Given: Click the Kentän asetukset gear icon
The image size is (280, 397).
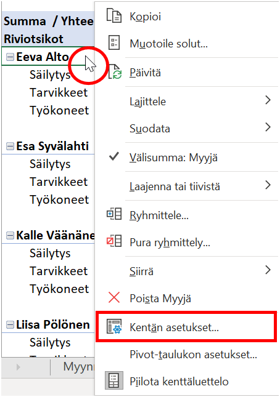Looking at the screenshot, I should pos(114,327).
